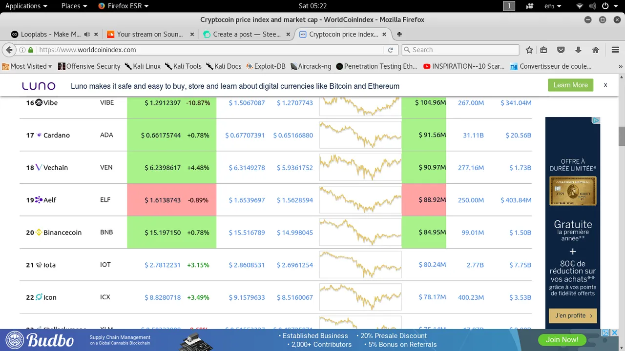Mute the Looplabs tab audio icon
Viewport: 625px width, 351px height.
tap(87, 34)
